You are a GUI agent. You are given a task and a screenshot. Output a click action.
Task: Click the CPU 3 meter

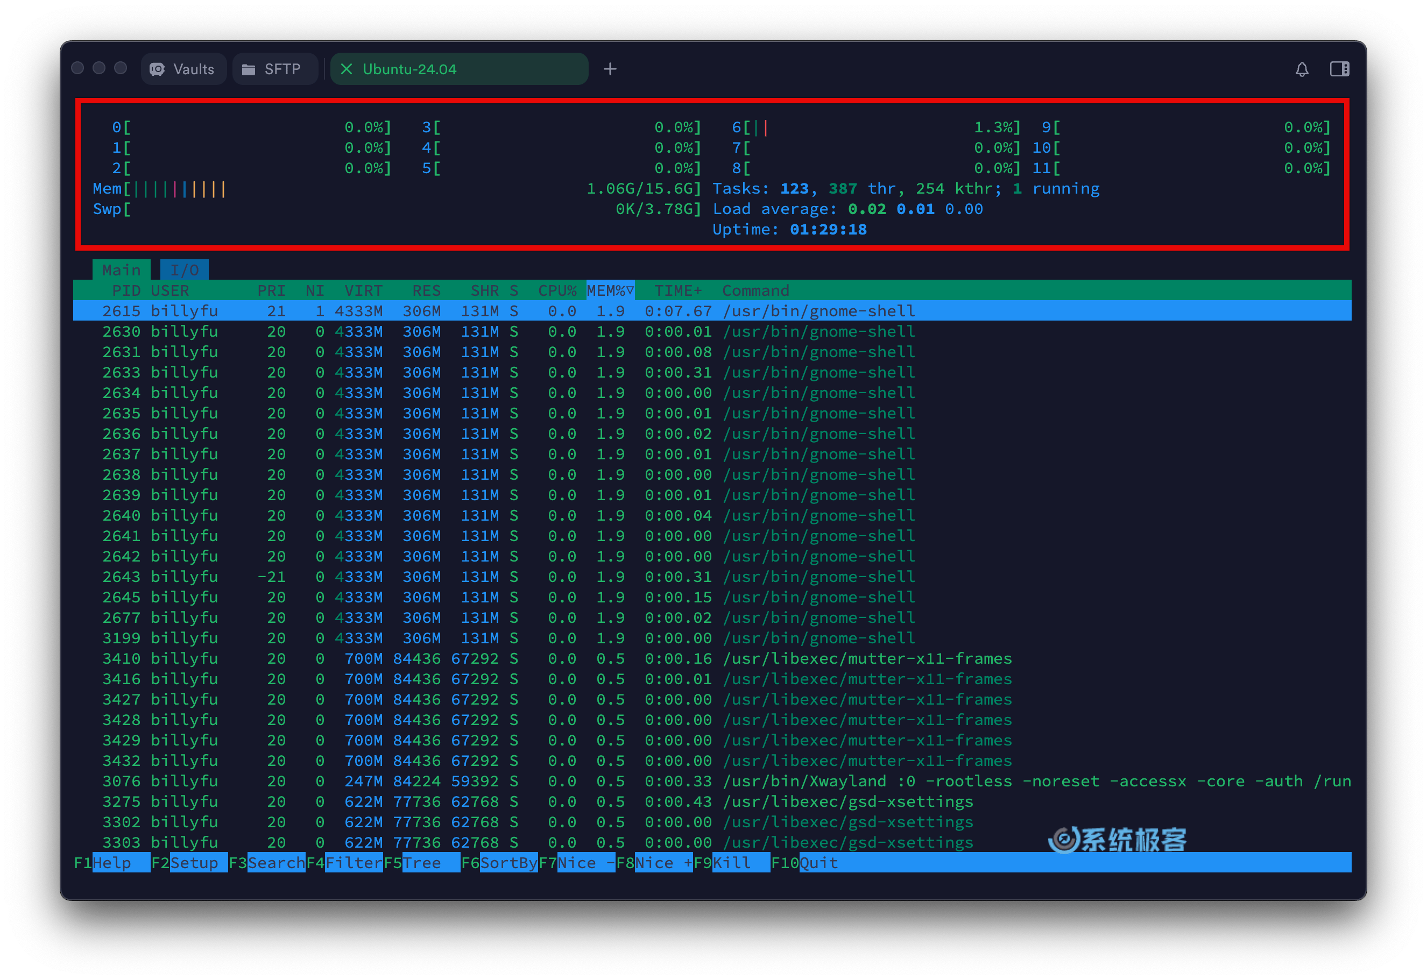pos(561,127)
